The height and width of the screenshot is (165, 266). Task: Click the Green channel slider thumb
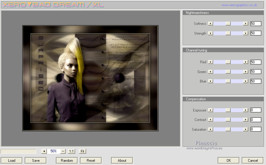[228, 72]
